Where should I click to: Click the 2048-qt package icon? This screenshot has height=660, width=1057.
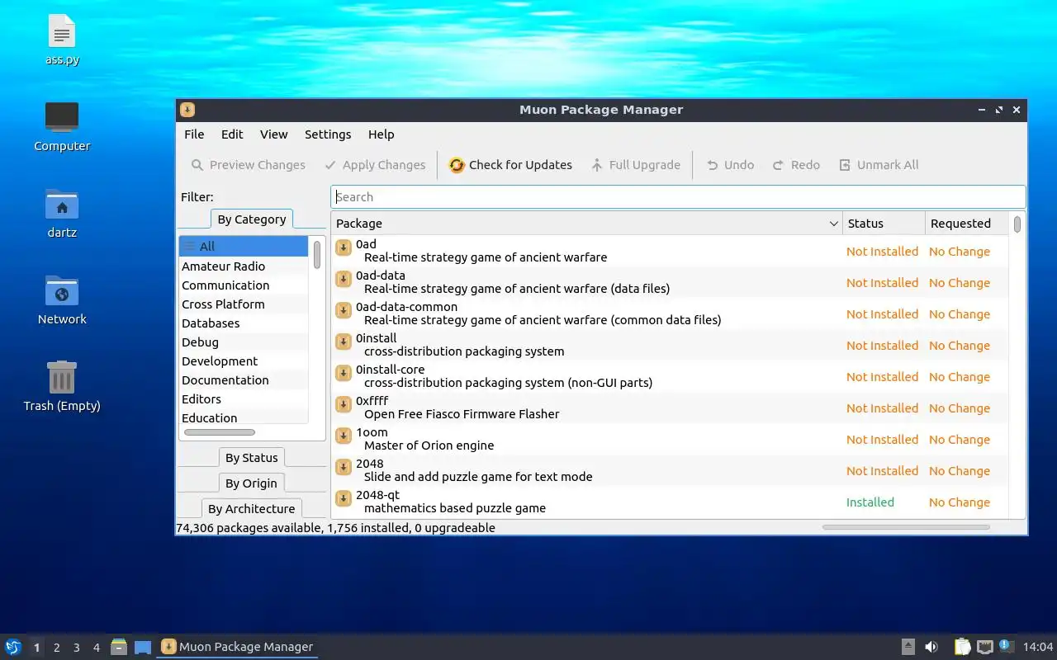tap(344, 498)
